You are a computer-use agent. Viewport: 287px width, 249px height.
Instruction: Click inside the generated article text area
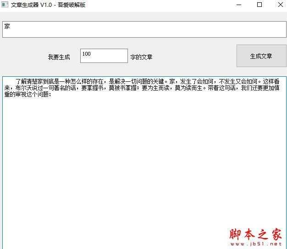click(144, 163)
